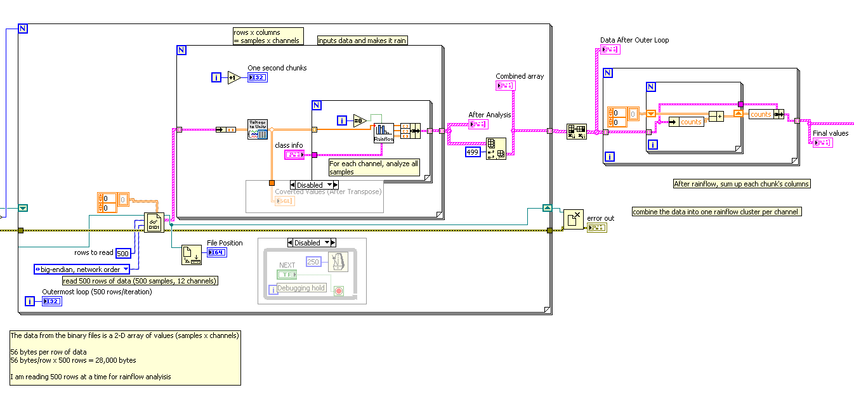Click the metronome Wait timing function

coord(337,263)
